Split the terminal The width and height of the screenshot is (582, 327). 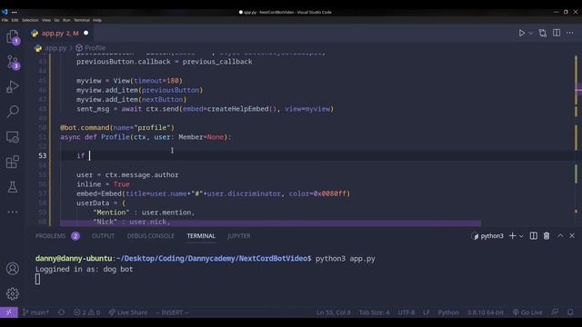[534, 236]
